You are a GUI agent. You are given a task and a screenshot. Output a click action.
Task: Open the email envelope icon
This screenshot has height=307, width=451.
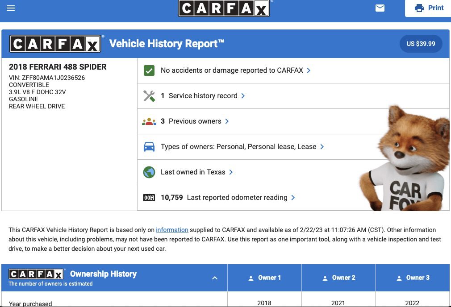coord(380,8)
